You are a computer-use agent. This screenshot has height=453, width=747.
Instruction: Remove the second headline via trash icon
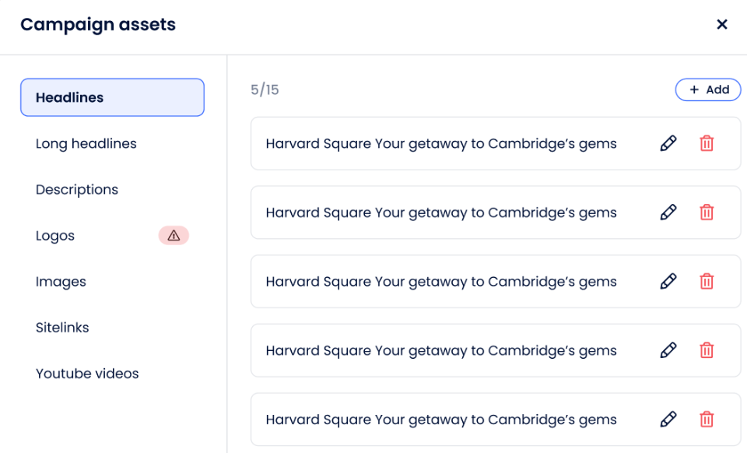click(x=707, y=212)
